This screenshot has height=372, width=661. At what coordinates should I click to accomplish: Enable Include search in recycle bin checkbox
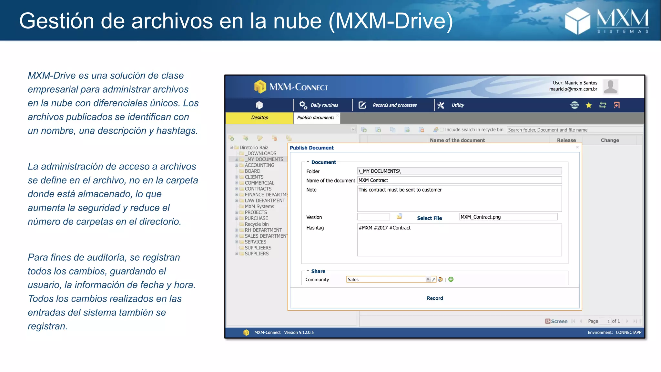point(442,130)
